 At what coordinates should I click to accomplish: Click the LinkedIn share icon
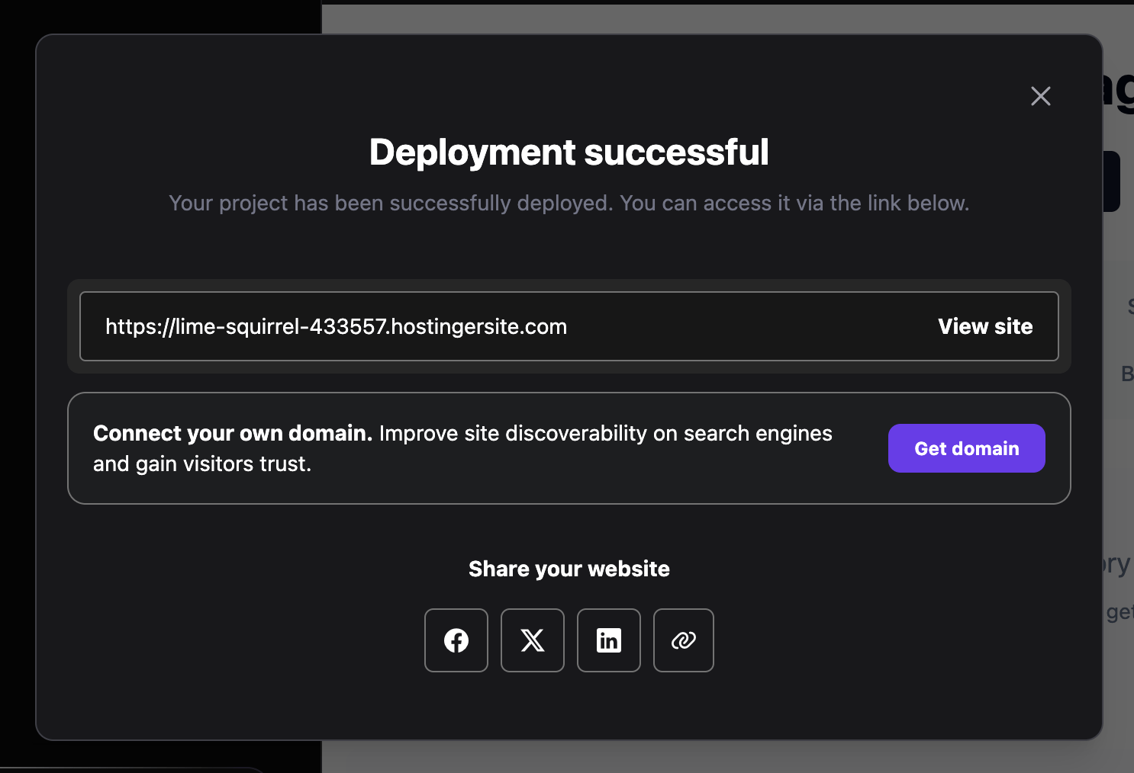[x=608, y=640]
